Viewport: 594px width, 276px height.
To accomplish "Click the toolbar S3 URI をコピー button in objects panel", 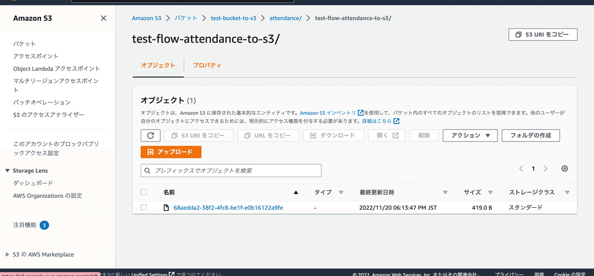I will [199, 136].
